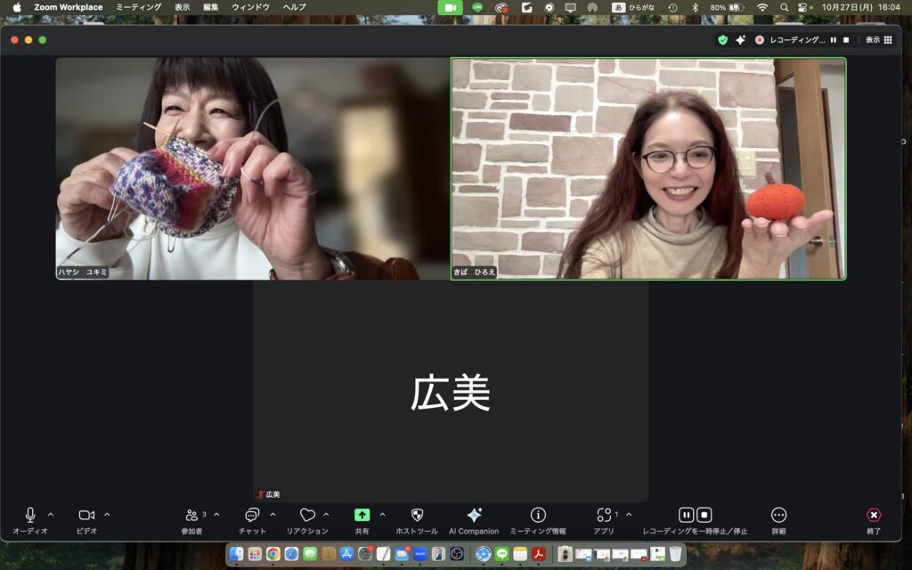Open the チャット chat panel
Screen dimensions: 912x570
coord(252,516)
